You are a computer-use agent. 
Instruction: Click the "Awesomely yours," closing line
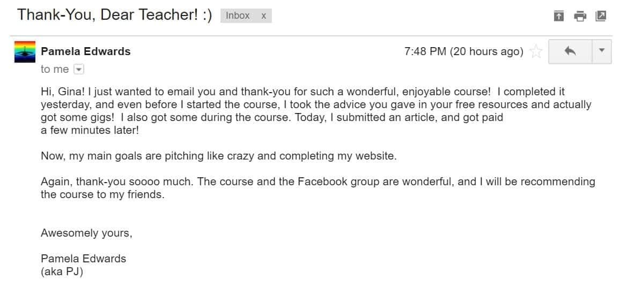coord(86,233)
